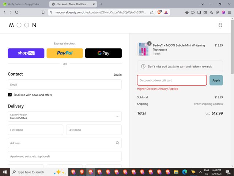
Task: Click Log in link beside Contact
Action: [118, 74]
